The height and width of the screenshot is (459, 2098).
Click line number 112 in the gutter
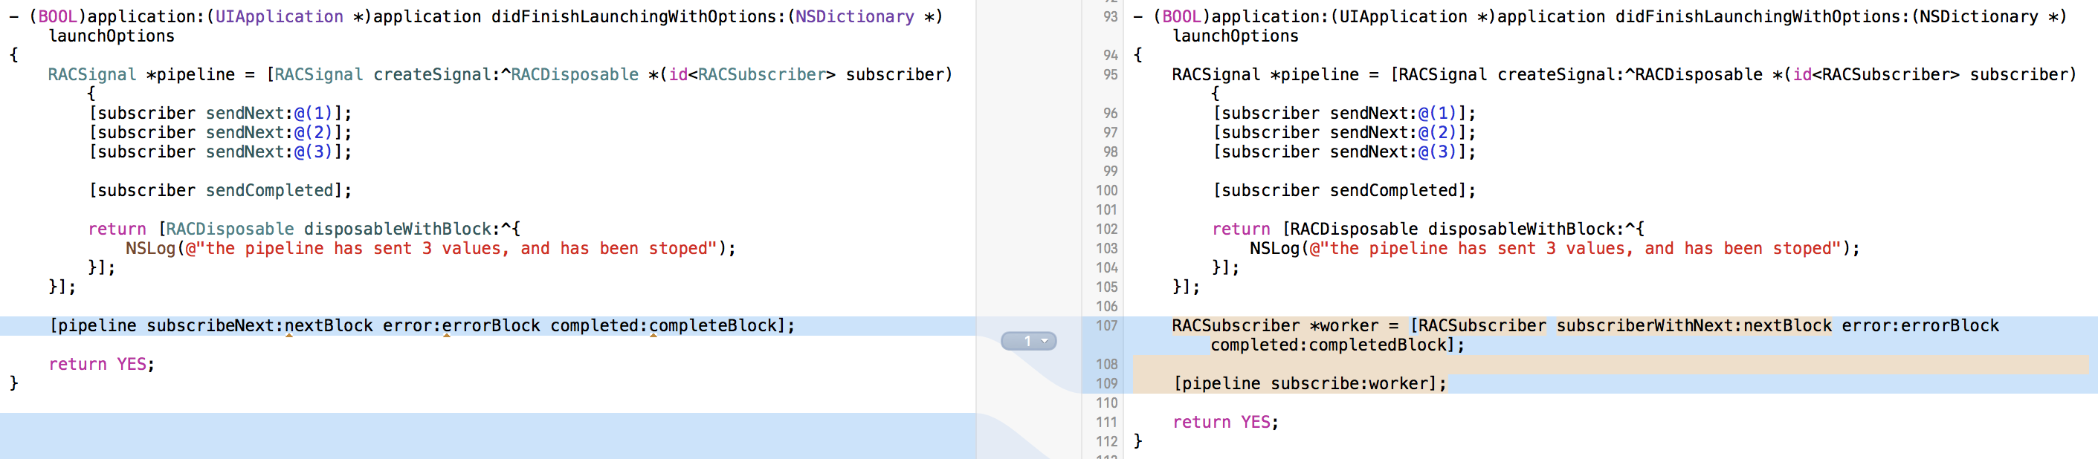click(1106, 441)
